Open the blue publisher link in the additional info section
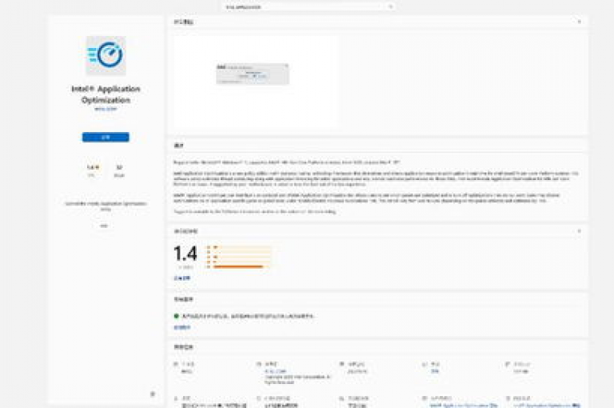This screenshot has height=408, width=614. (x=276, y=371)
